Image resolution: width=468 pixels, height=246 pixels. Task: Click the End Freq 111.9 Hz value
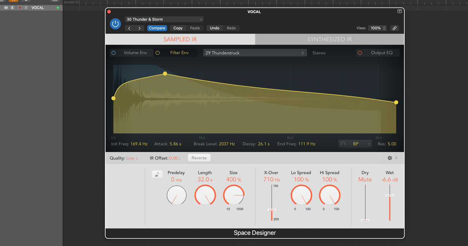click(306, 144)
